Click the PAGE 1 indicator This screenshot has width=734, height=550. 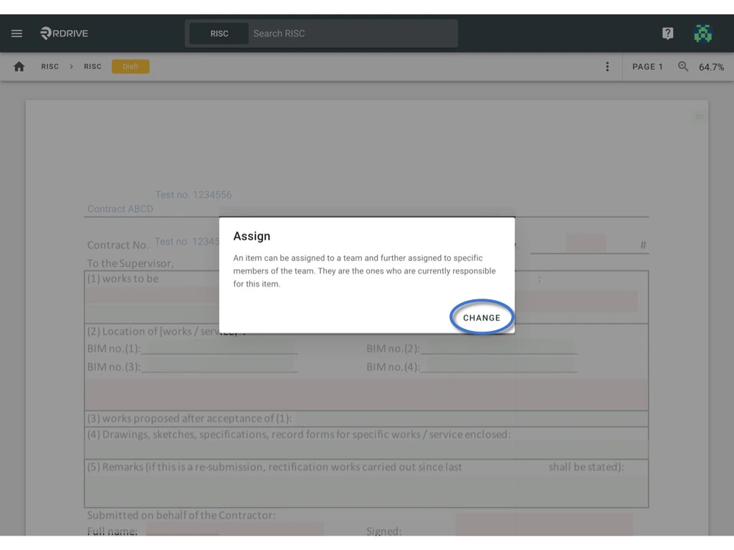pos(647,66)
